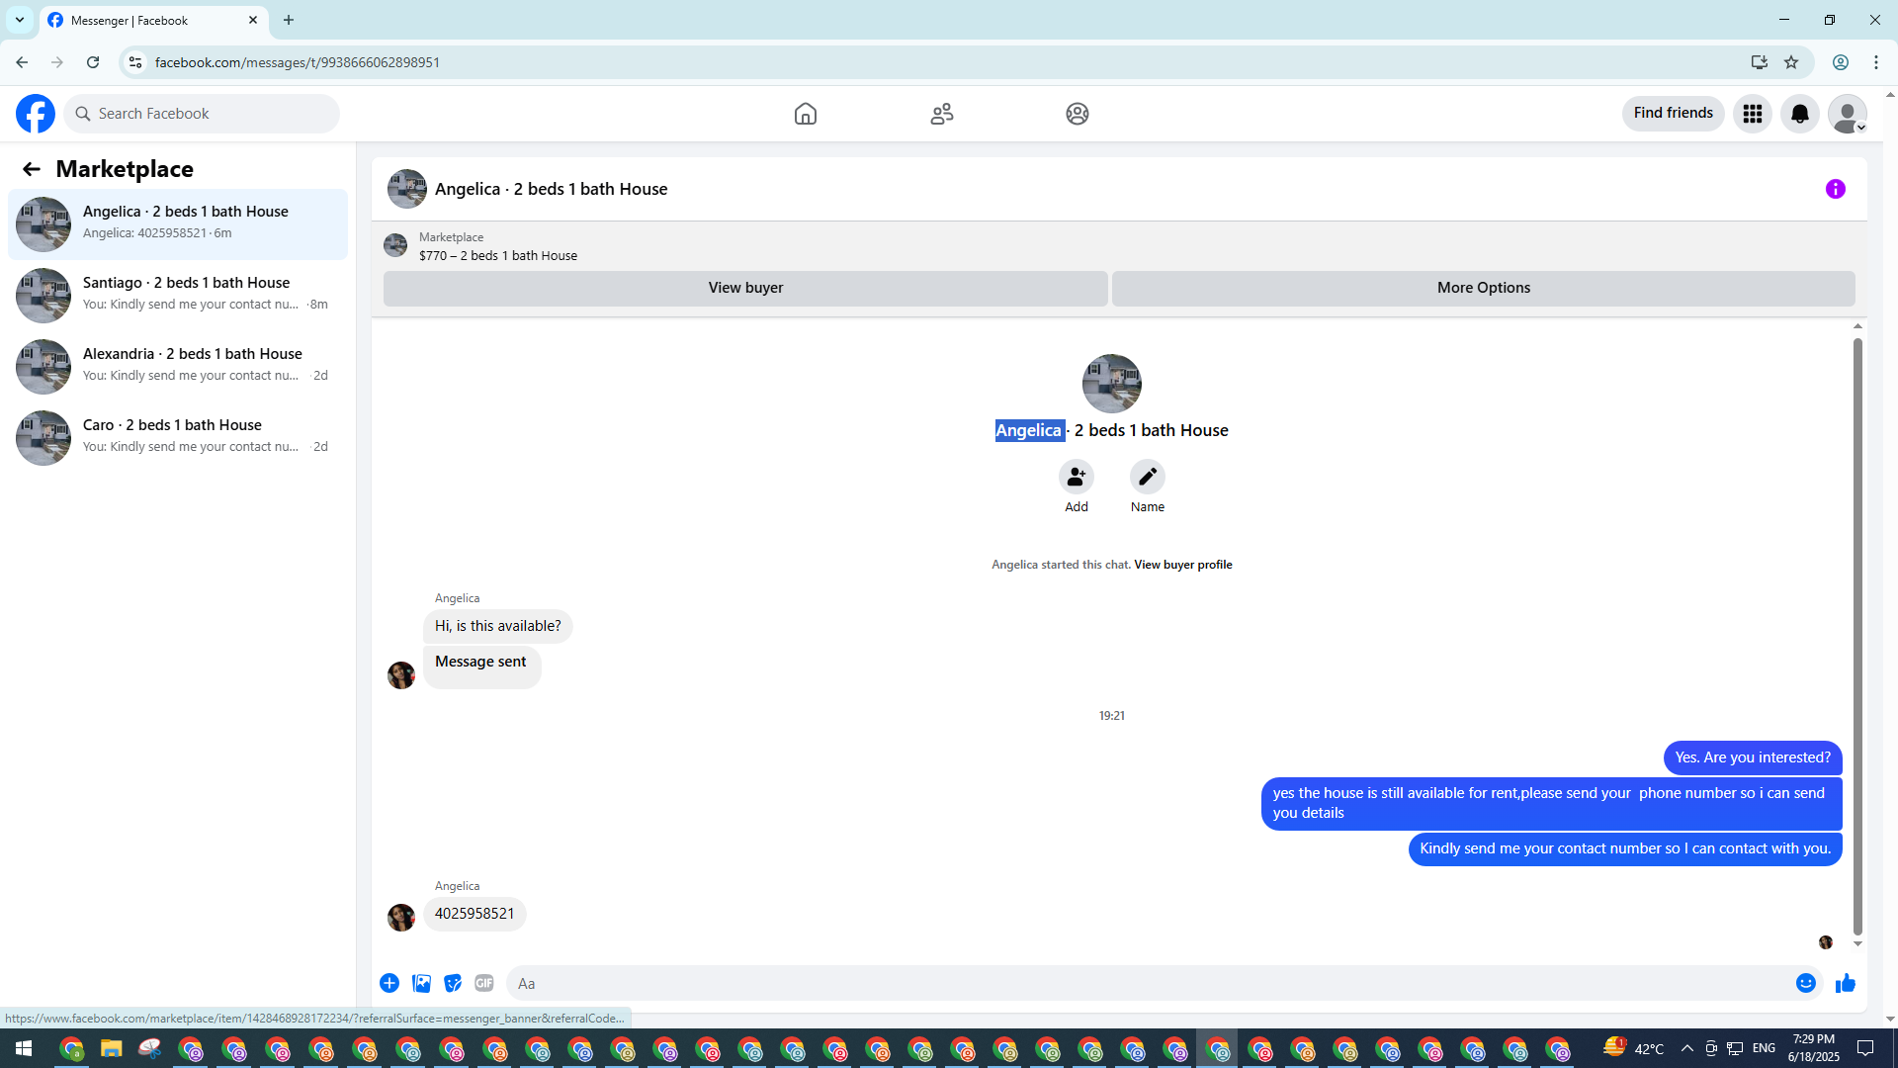
Task: Send a thumbs-up like
Action: [1846, 983]
